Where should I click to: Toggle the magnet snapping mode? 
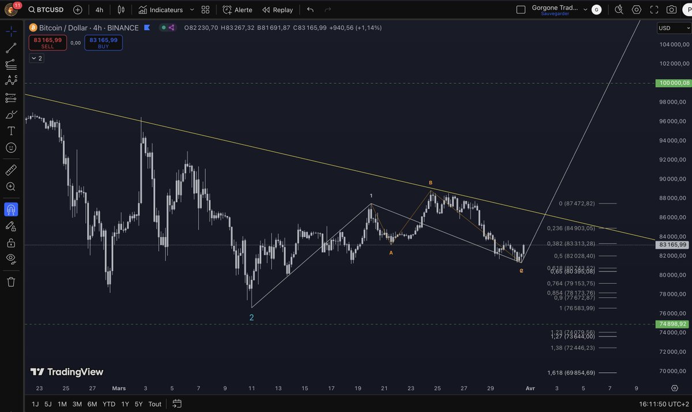(x=11, y=209)
